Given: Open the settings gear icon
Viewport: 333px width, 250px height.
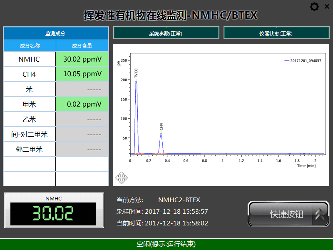Looking at the screenshot, I should [315, 7].
